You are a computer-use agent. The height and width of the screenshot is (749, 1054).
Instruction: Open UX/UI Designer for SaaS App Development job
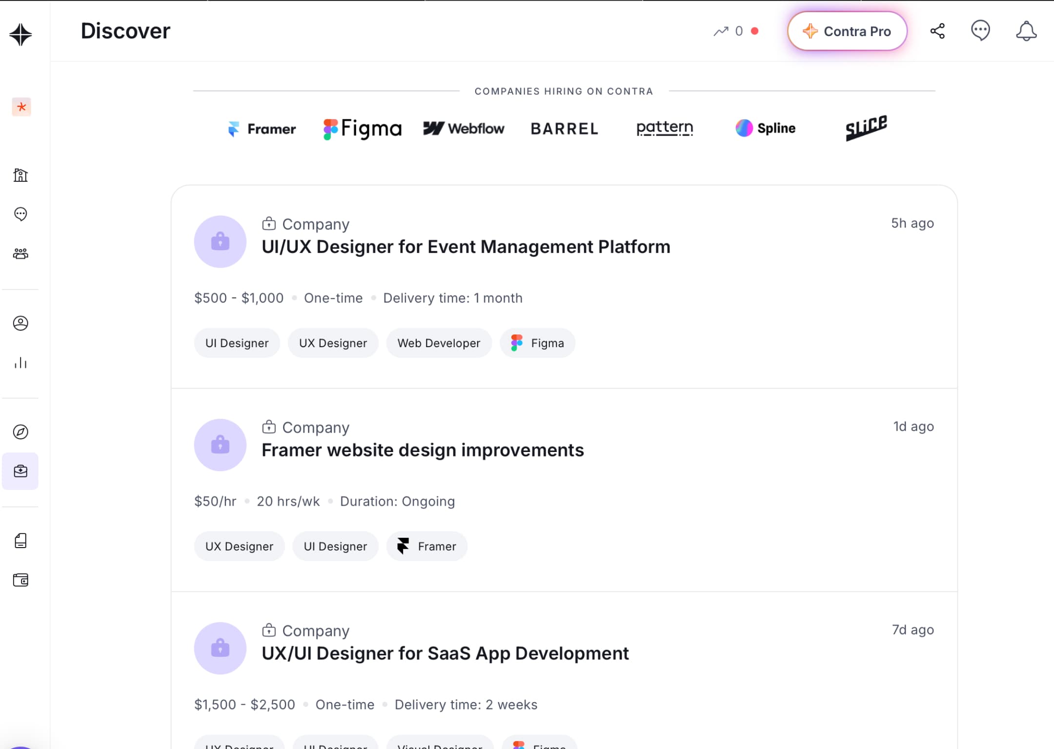pos(445,653)
